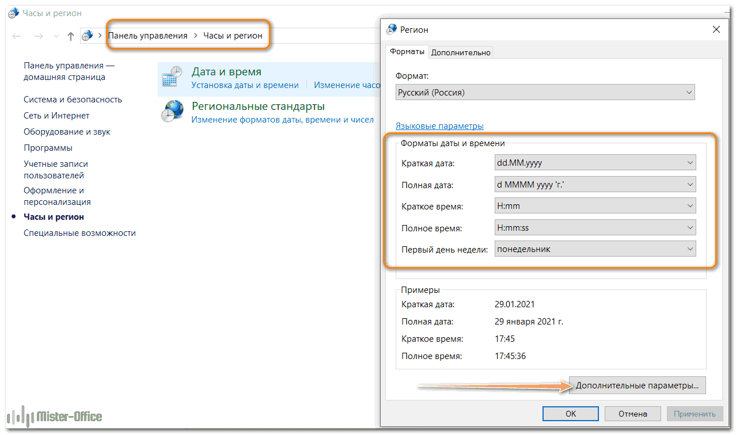736x435 pixels.
Task: Open the Формат language dropdown
Action: pyautogui.click(x=545, y=93)
